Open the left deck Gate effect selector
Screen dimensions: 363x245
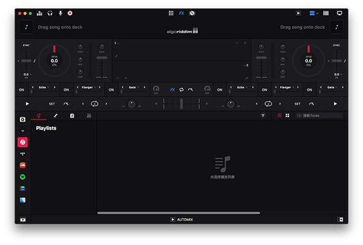132,87
